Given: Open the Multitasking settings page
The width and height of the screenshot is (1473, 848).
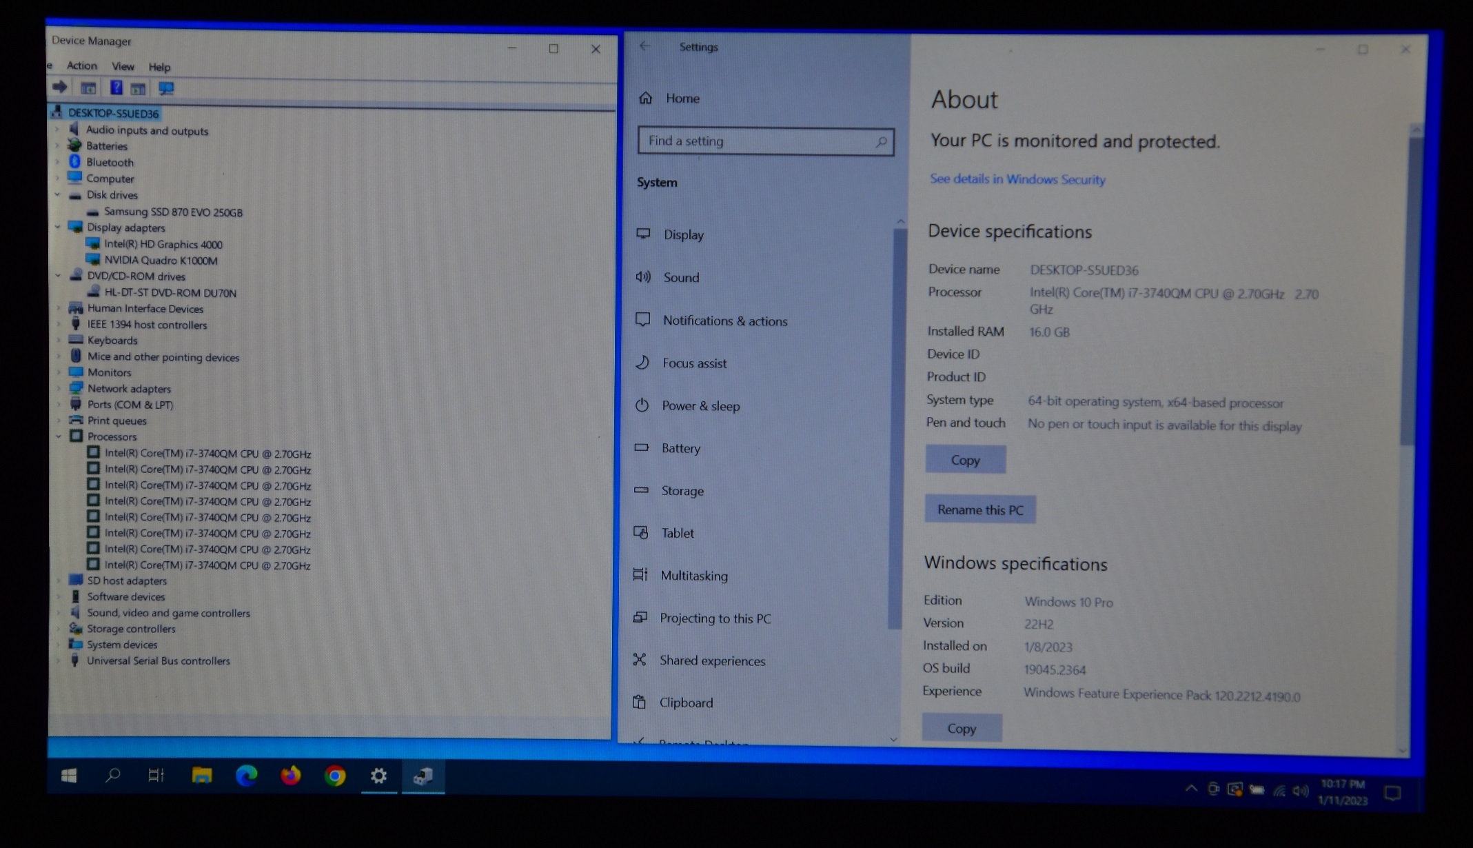Looking at the screenshot, I should click(693, 576).
